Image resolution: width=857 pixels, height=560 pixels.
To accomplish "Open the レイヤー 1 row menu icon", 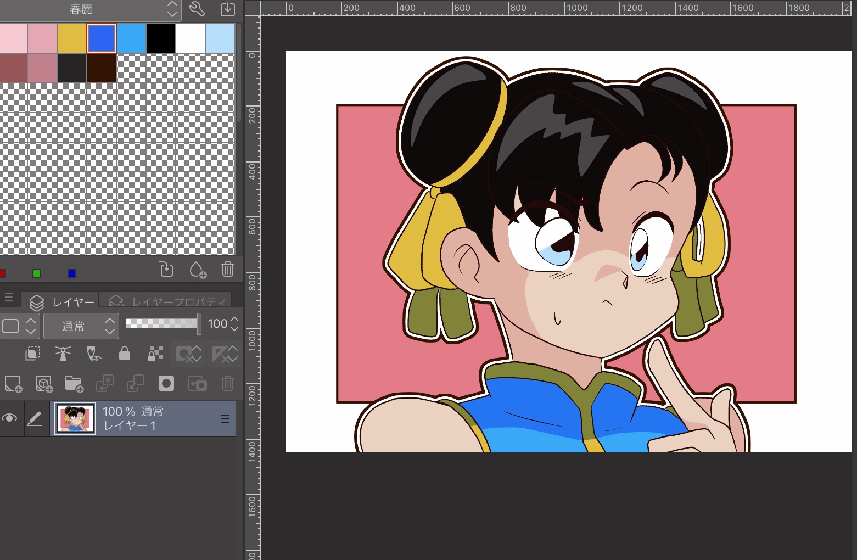I will click(x=225, y=419).
